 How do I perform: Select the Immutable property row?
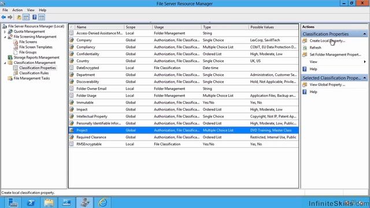[184, 103]
